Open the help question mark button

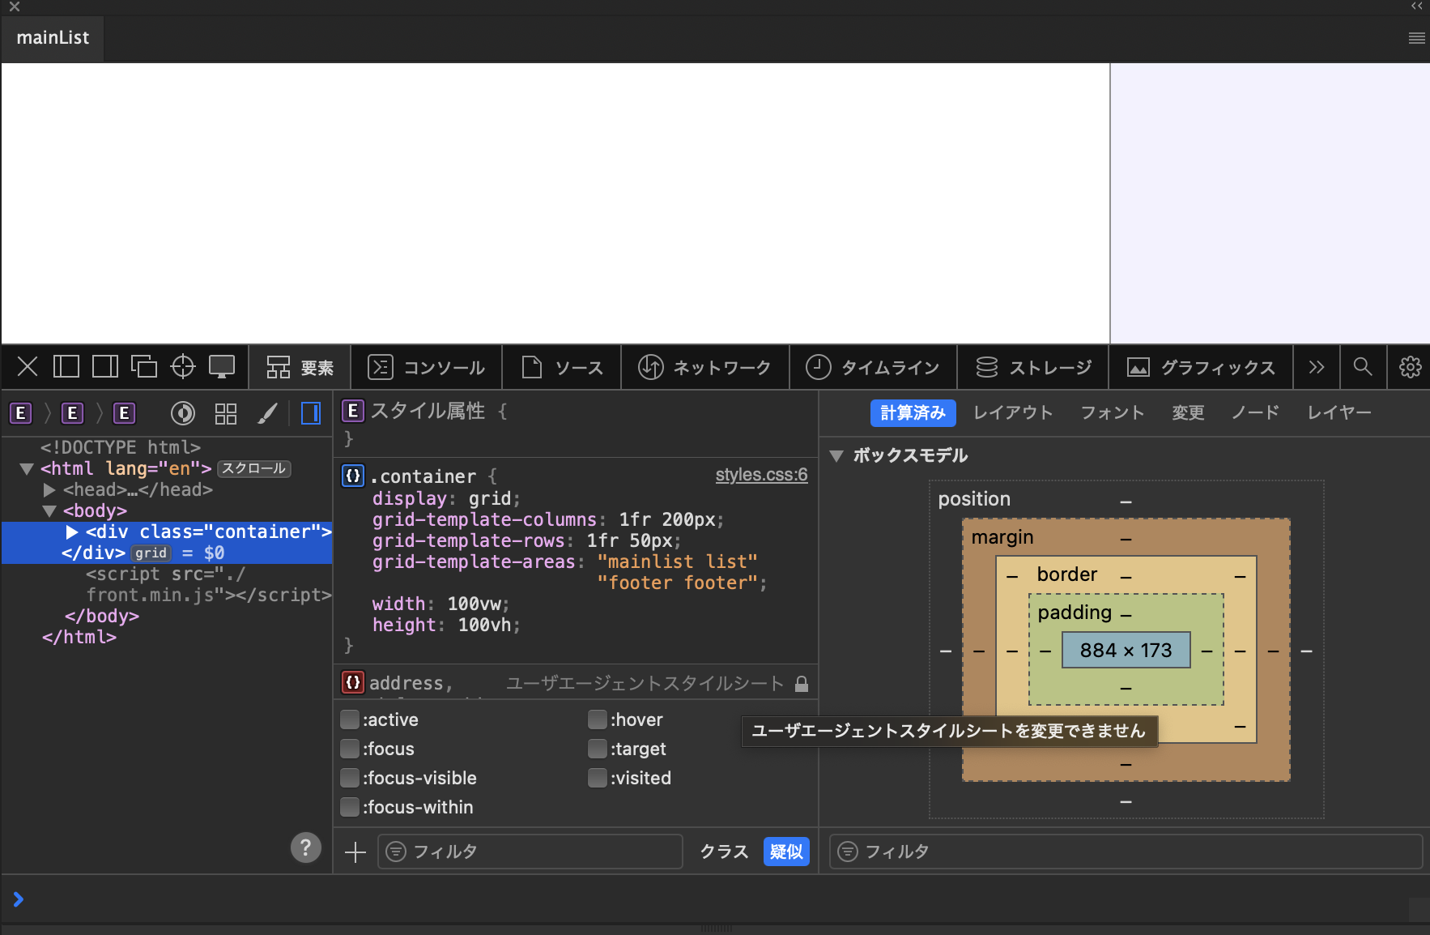[306, 847]
